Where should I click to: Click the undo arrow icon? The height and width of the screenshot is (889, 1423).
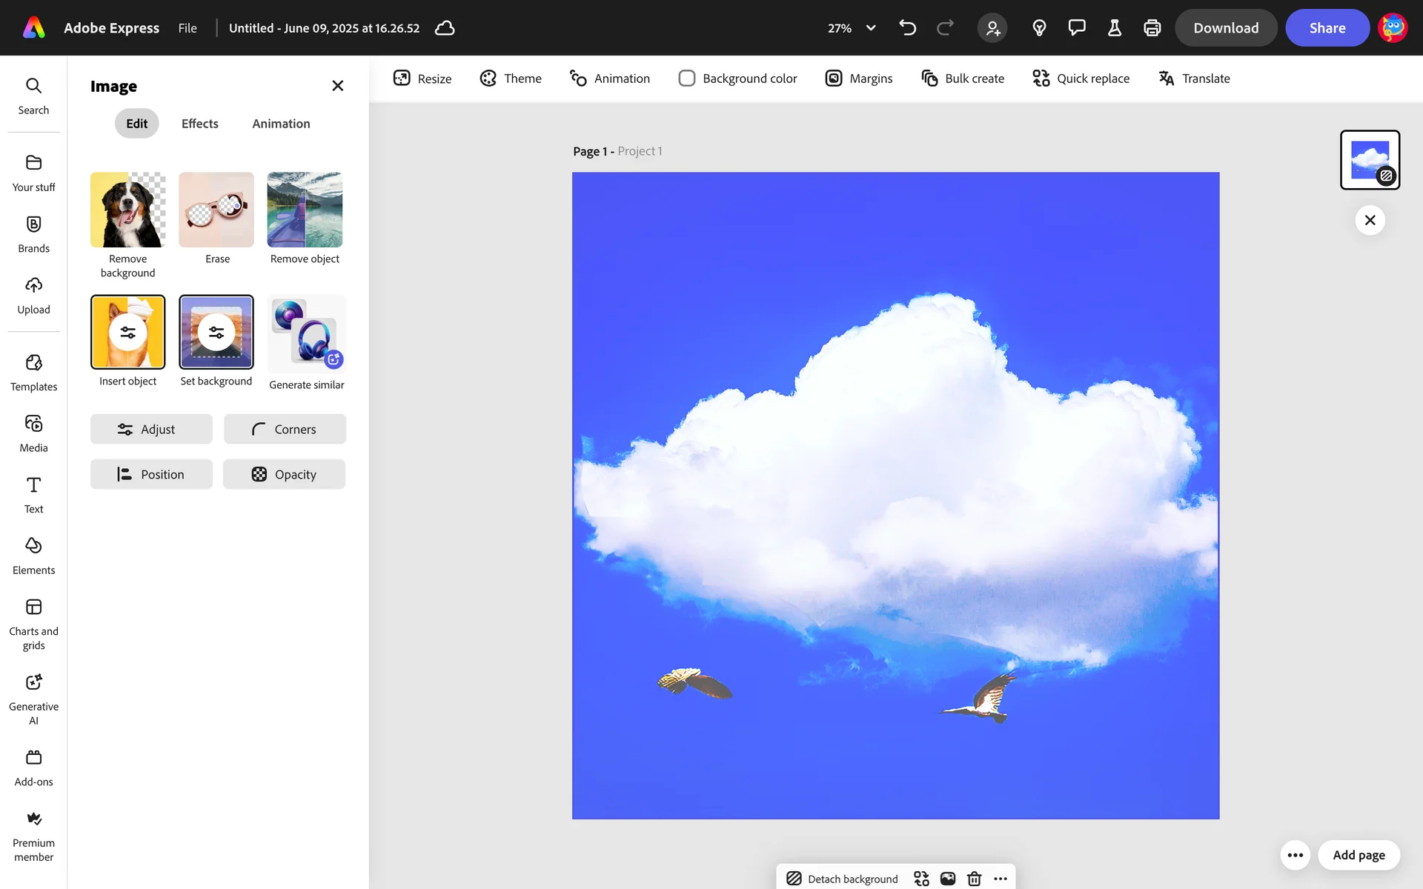(907, 28)
